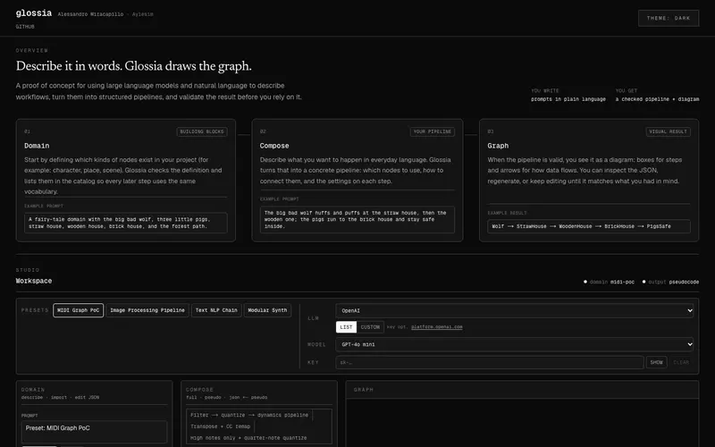This screenshot has height=447, width=715.
Task: Click the fairy-tale domain example prompt box
Action: 126,223
